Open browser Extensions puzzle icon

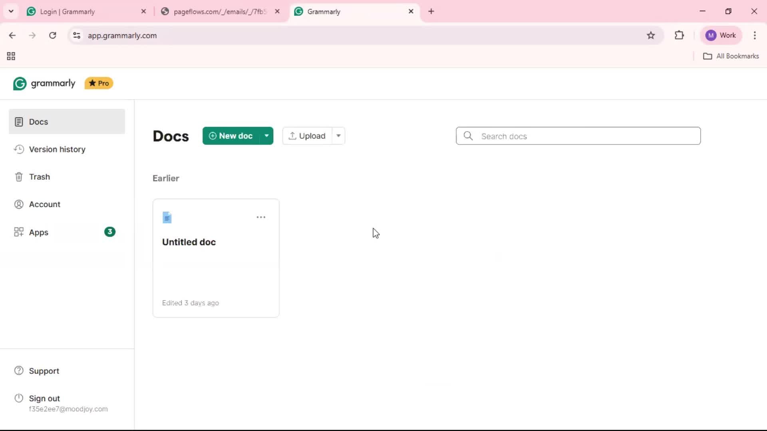click(679, 36)
